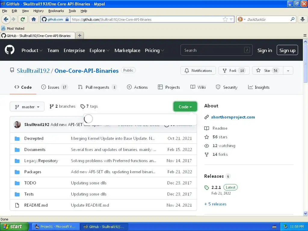308x231 pixels.
Task: Click the system tray security shield icon
Action: click(x=286, y=226)
